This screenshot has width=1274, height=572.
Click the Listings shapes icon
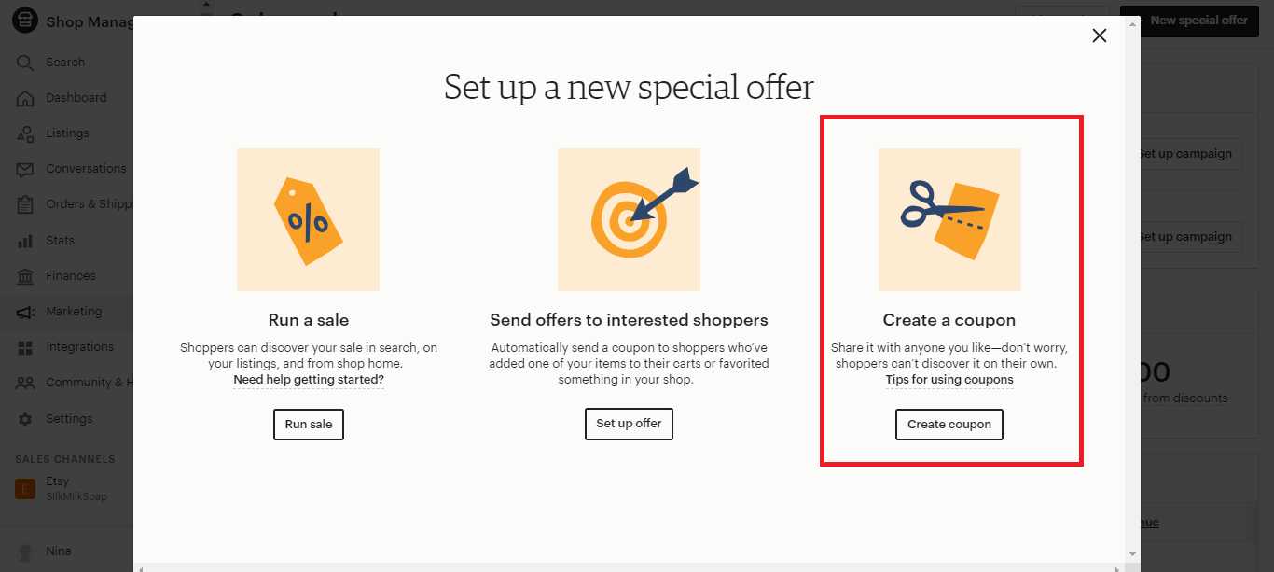(x=25, y=133)
